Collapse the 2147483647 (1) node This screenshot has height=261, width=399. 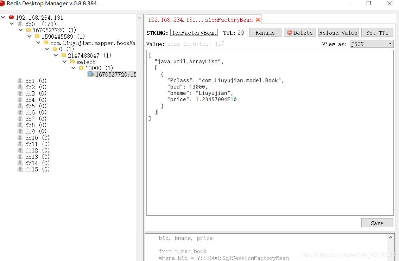click(56, 55)
